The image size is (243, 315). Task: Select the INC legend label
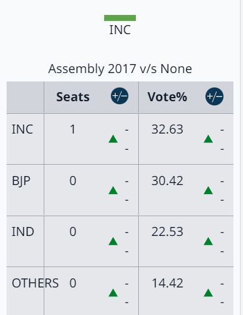[x=120, y=30]
